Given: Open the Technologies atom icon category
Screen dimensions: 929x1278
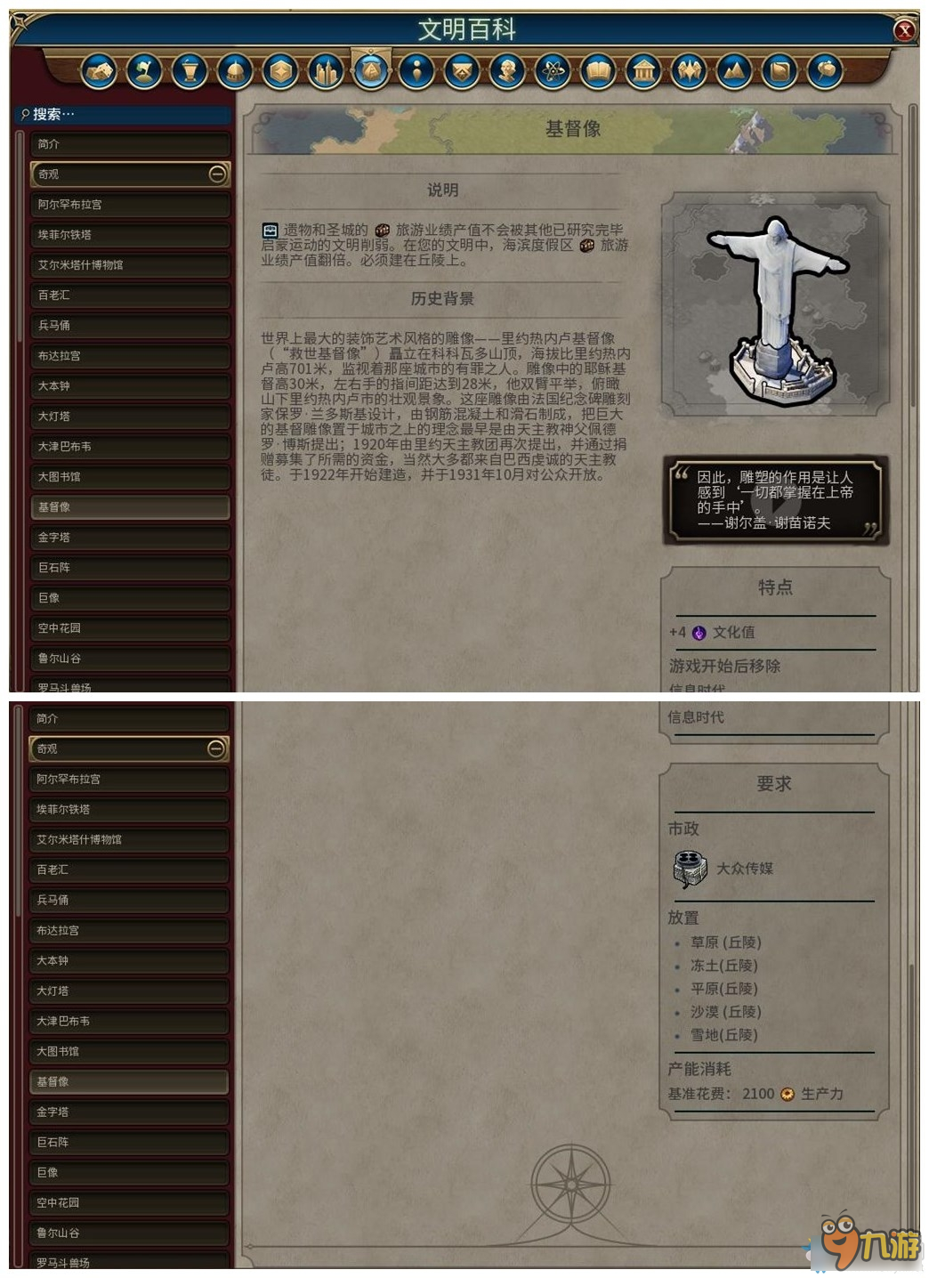Looking at the screenshot, I should click(553, 70).
